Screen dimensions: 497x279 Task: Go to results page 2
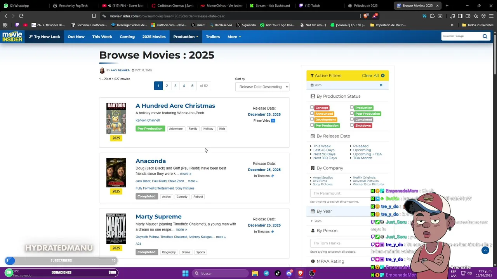pos(167,86)
